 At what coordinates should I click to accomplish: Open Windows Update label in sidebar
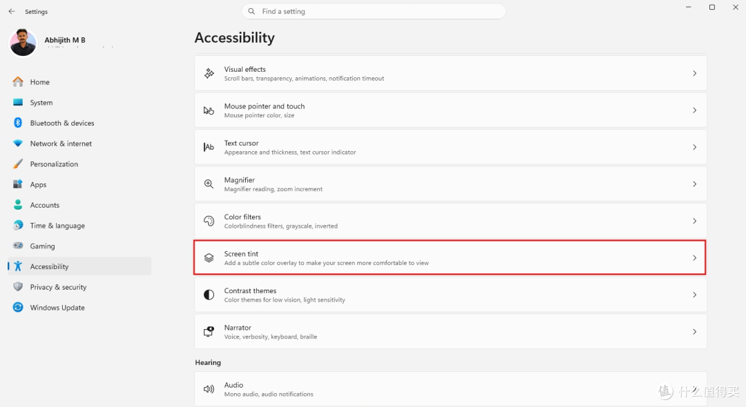57,308
